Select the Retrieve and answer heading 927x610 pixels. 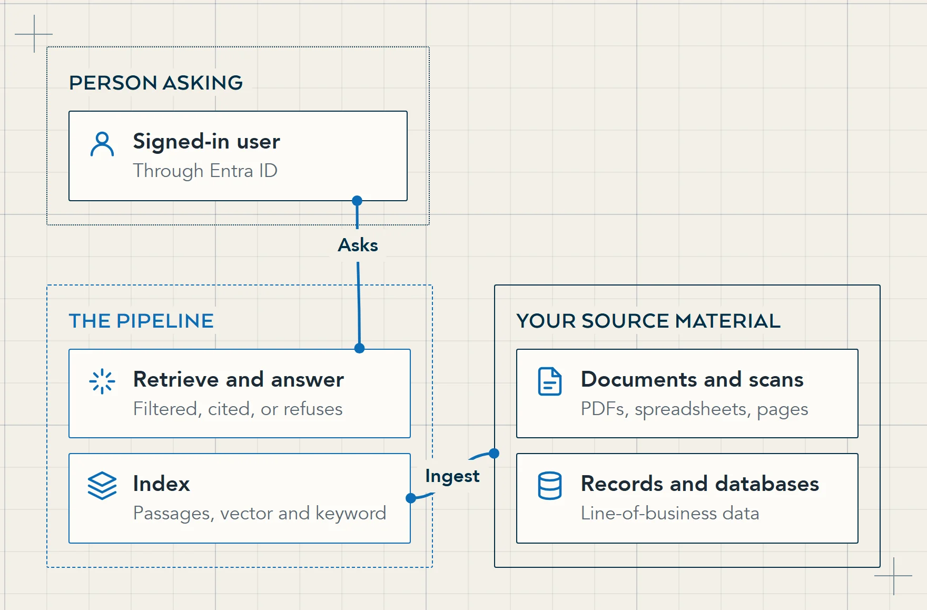(239, 379)
